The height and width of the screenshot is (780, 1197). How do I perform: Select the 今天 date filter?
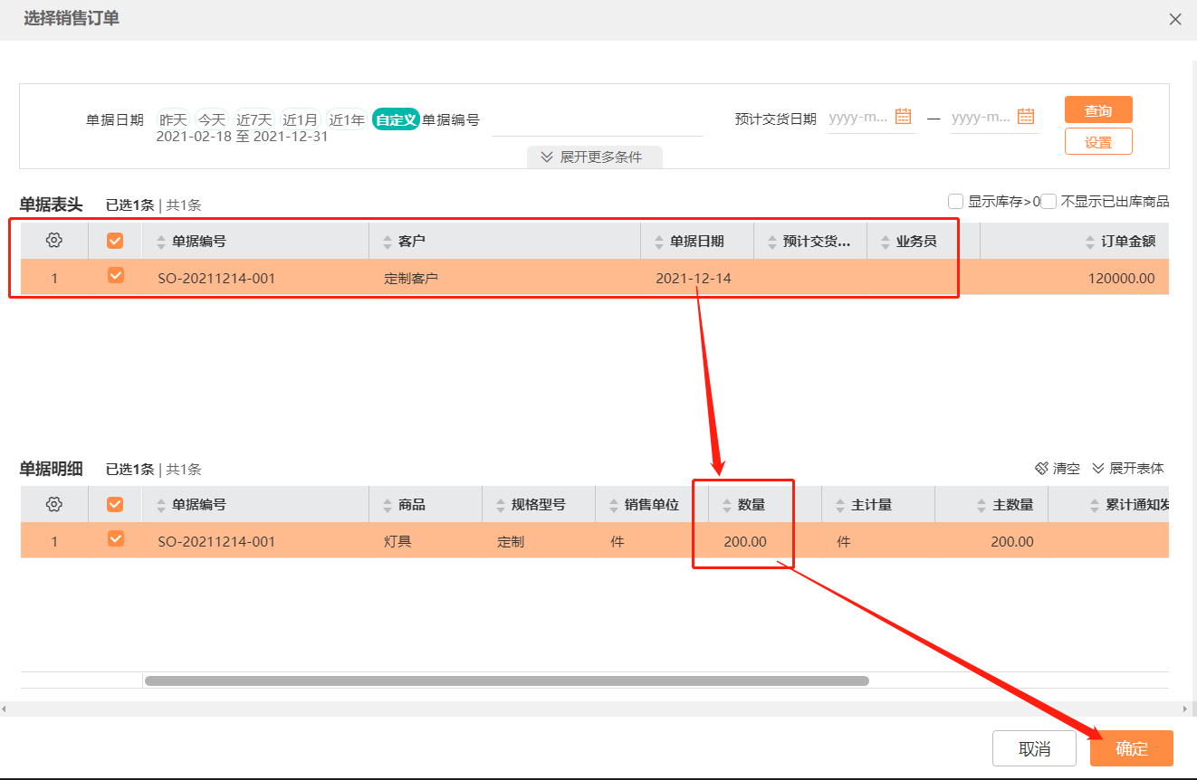pyautogui.click(x=211, y=119)
